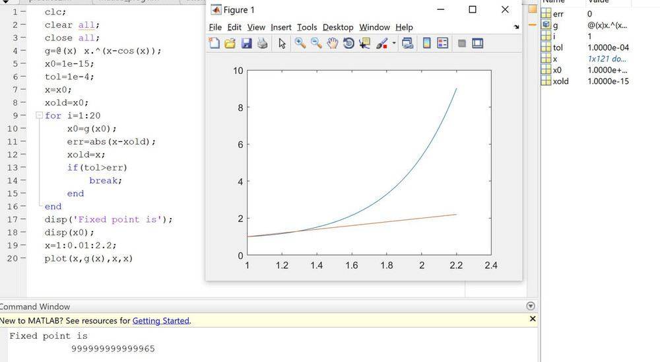The width and height of the screenshot is (660, 362).
Task: Open the Tools menu in Figure 1
Action: tap(307, 27)
